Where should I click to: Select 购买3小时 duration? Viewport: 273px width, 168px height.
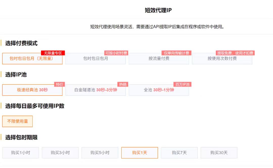coord(60,153)
